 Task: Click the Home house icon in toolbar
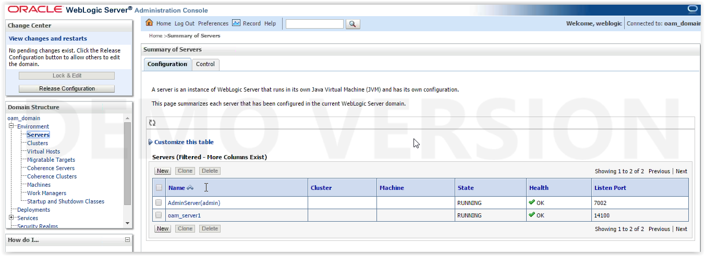coord(149,23)
